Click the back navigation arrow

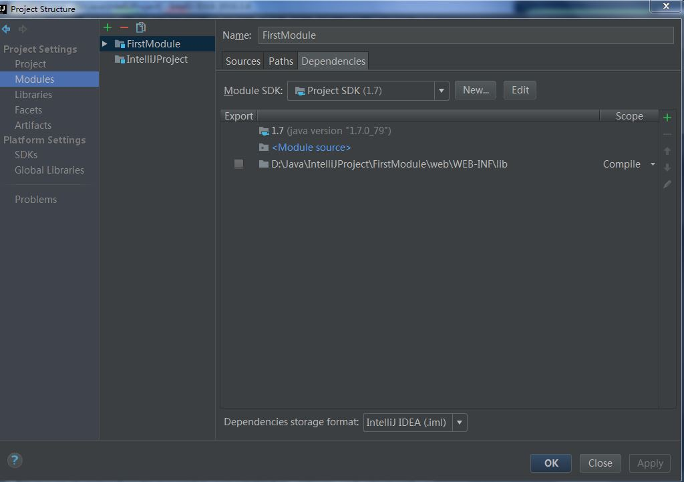6,29
